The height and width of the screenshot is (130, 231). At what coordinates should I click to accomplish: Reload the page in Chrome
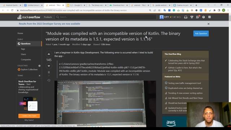click(12, 10)
